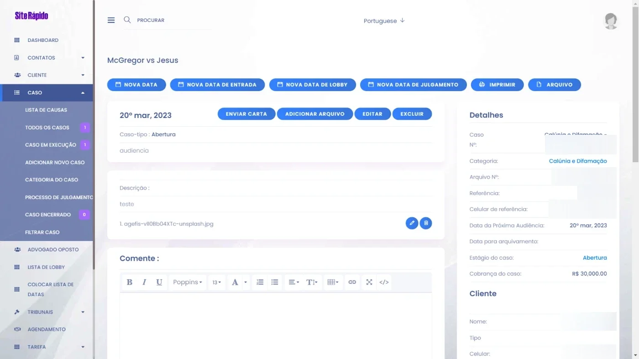Open the Poppins font family dropdown

point(188,282)
